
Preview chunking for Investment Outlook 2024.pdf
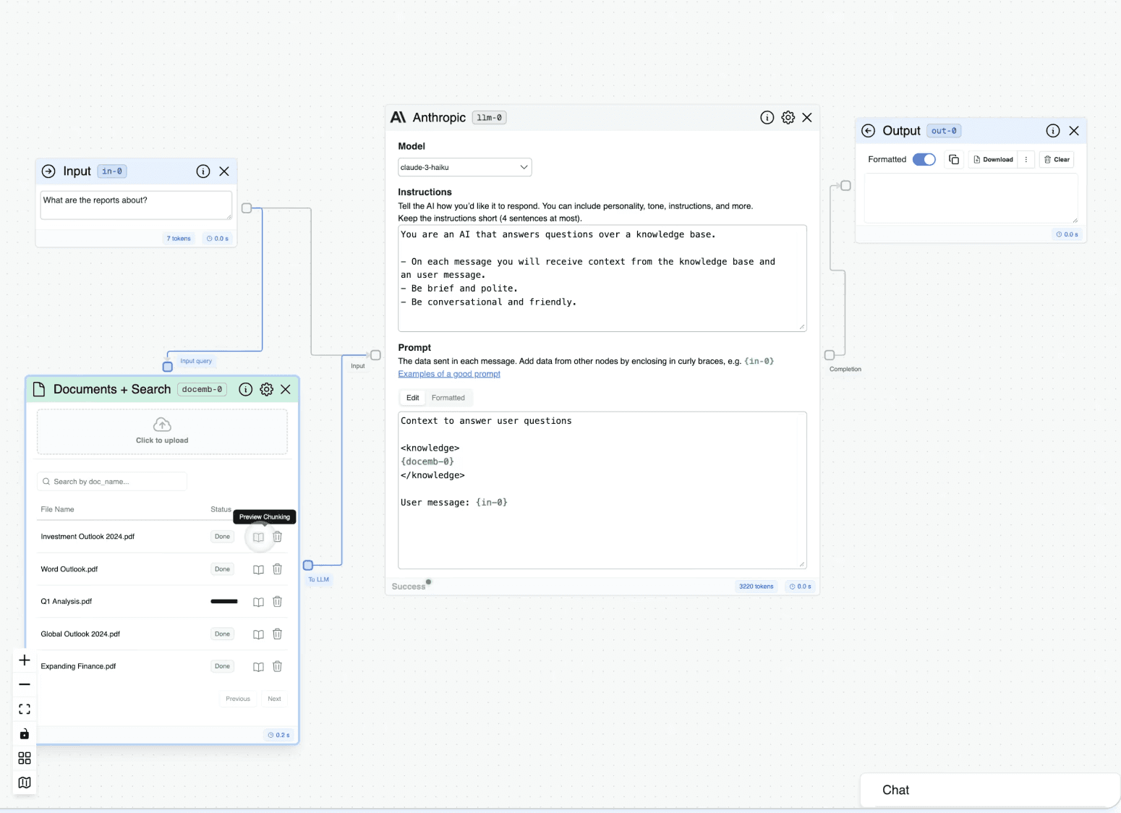[x=258, y=537]
